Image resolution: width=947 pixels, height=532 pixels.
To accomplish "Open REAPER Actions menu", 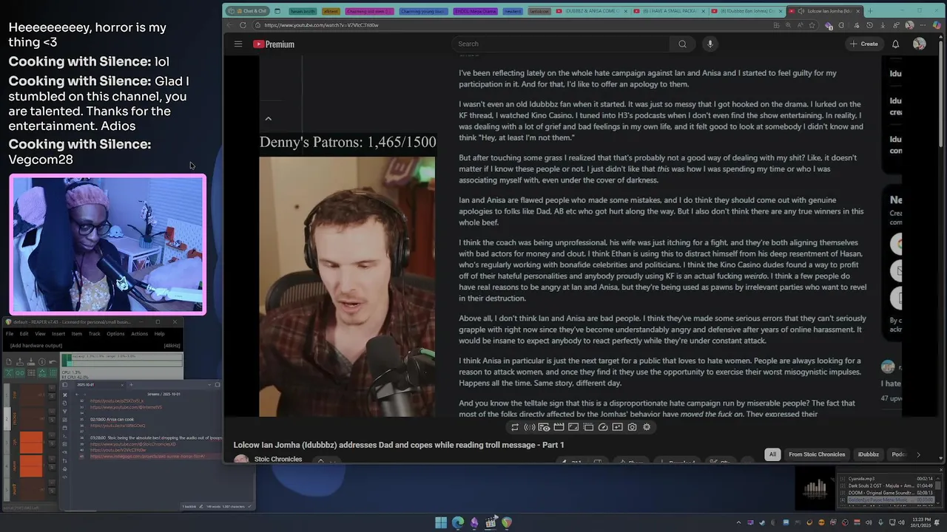I will (139, 334).
